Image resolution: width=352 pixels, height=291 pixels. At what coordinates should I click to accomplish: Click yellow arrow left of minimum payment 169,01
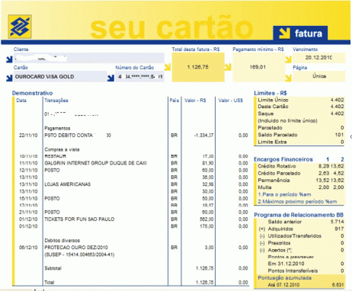coord(228,67)
